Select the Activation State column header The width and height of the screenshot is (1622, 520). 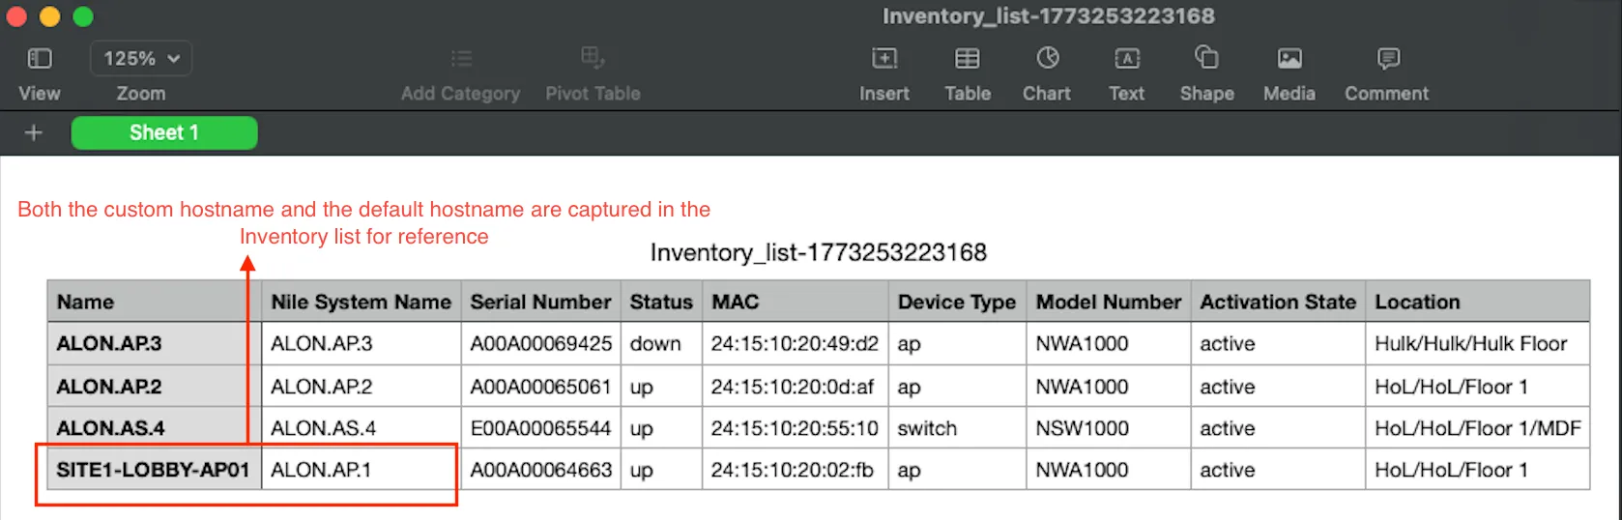(x=1278, y=302)
